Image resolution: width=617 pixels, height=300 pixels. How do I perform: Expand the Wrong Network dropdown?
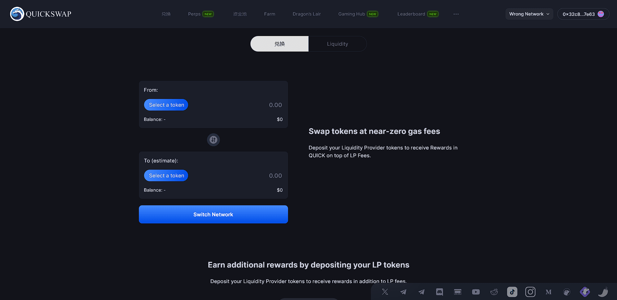[529, 14]
